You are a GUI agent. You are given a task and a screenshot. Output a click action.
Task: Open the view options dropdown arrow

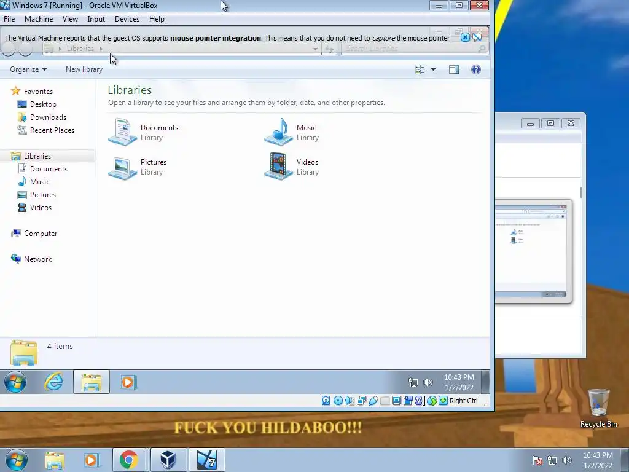pos(433,69)
